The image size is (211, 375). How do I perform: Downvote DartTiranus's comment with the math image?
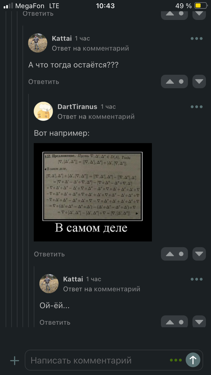pyautogui.click(x=199, y=254)
